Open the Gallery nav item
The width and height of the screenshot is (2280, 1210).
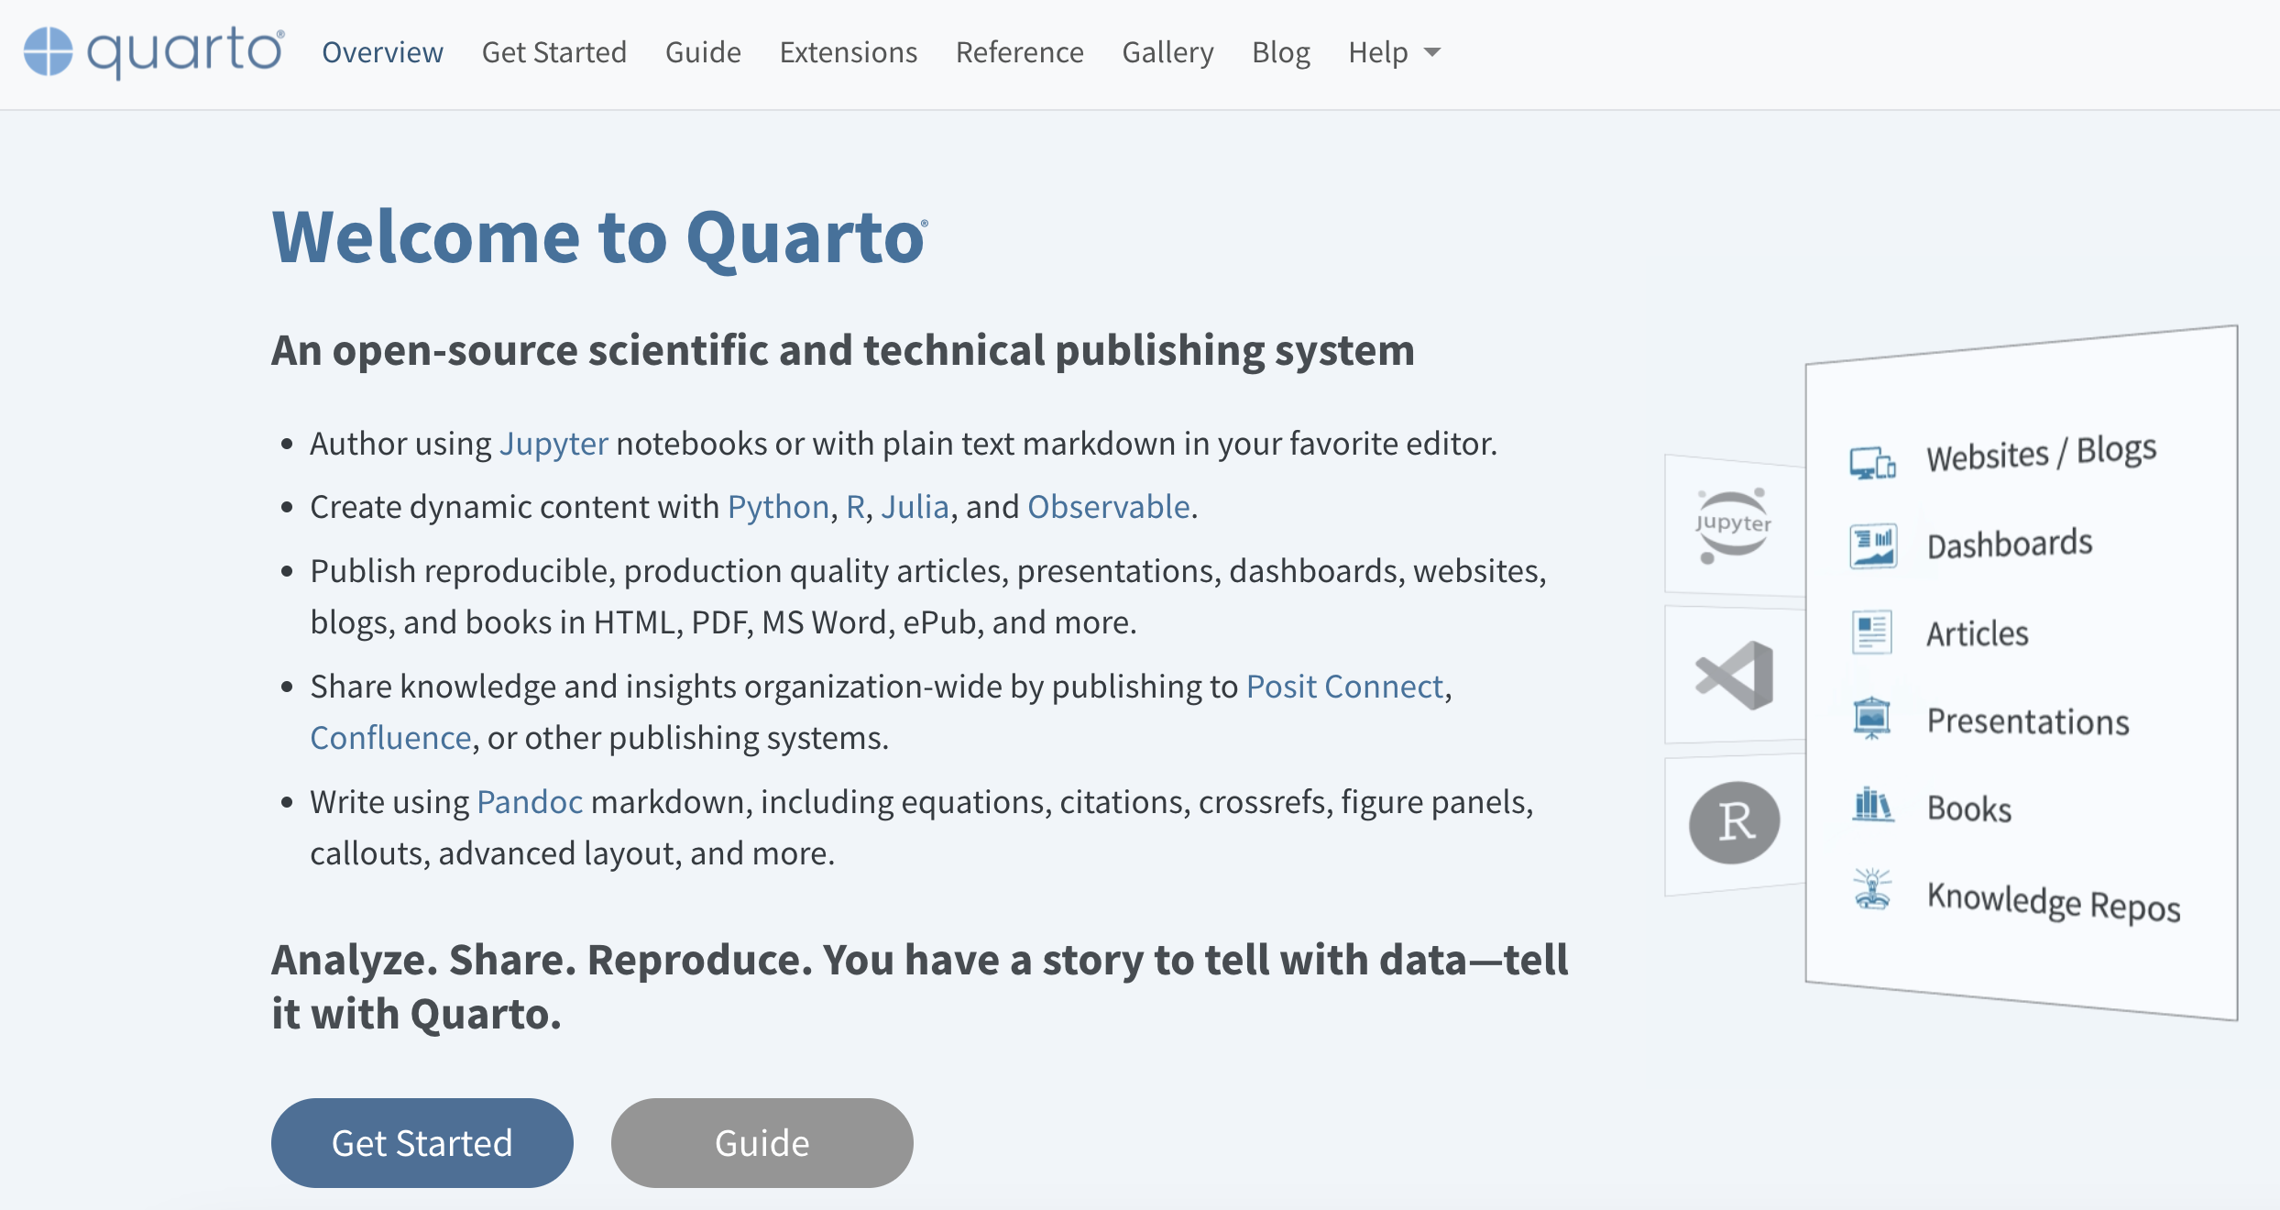1167,52
